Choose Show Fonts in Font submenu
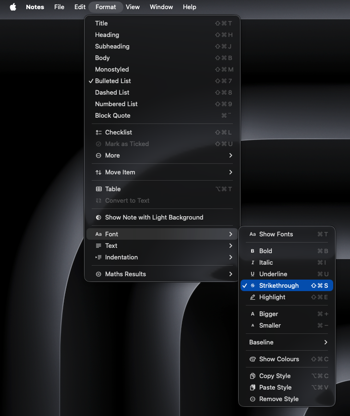350x416 pixels. [x=287, y=234]
